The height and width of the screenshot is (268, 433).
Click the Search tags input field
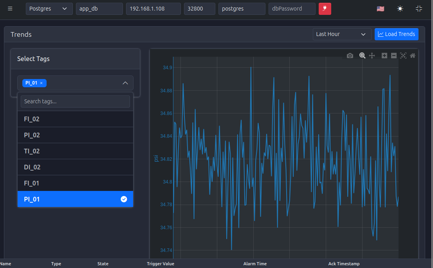pos(76,101)
